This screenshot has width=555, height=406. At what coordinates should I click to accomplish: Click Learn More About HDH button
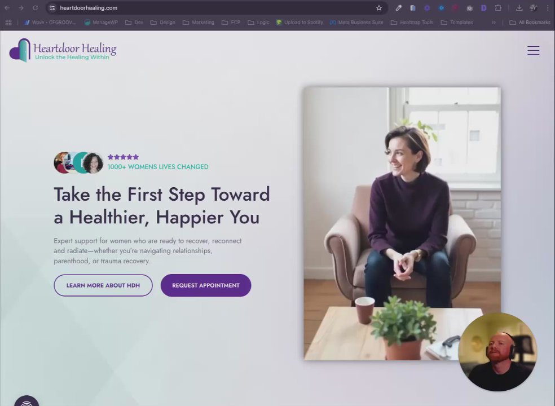(x=103, y=285)
